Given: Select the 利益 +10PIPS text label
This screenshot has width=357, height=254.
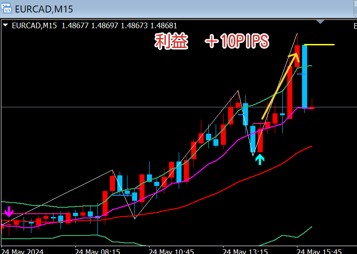Looking at the screenshot, I should 212,42.
